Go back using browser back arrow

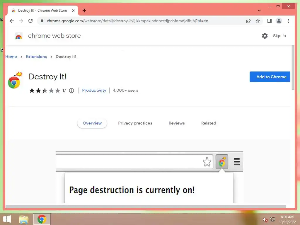12,21
